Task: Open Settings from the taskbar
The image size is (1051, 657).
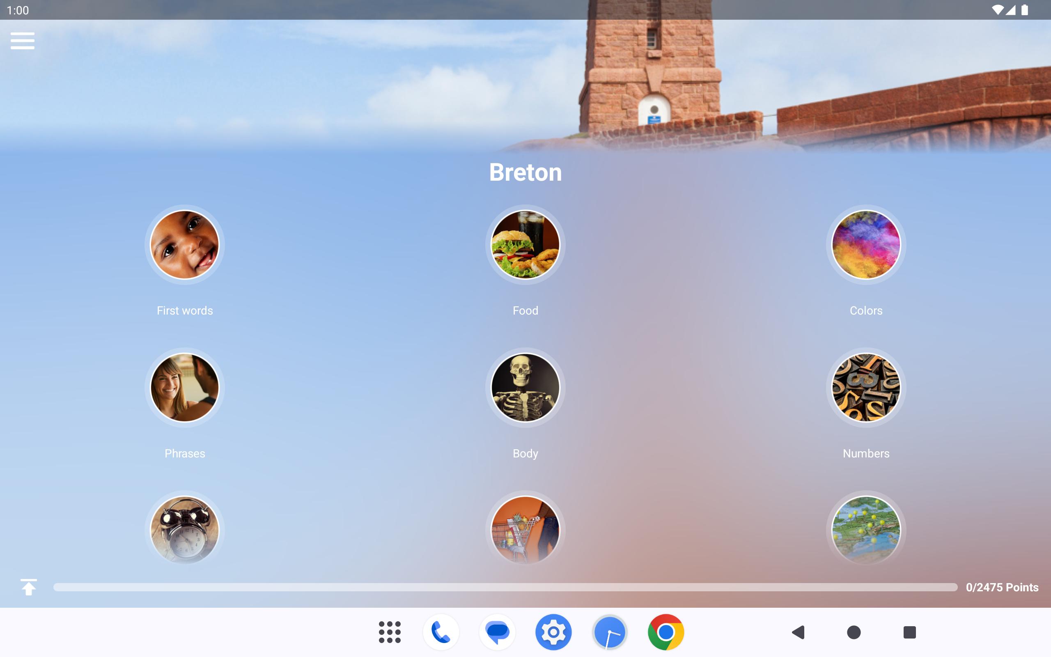Action: coord(553,632)
